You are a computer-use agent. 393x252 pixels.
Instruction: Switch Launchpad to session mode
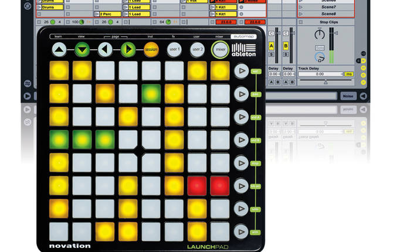tap(151, 49)
